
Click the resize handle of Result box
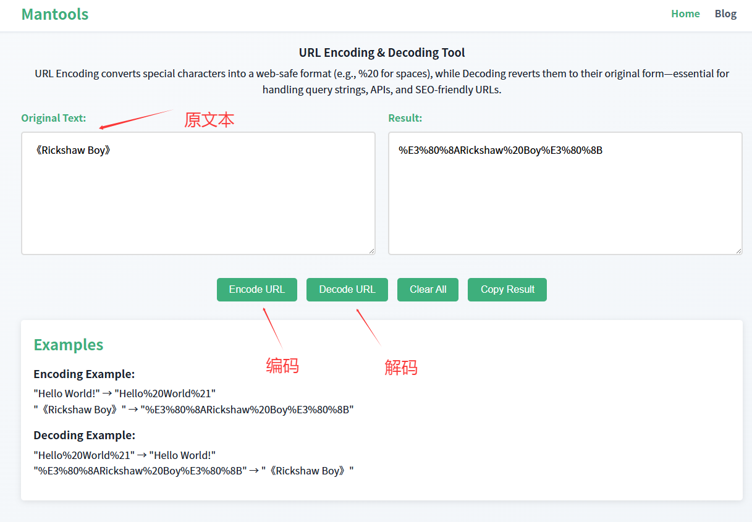(738, 250)
